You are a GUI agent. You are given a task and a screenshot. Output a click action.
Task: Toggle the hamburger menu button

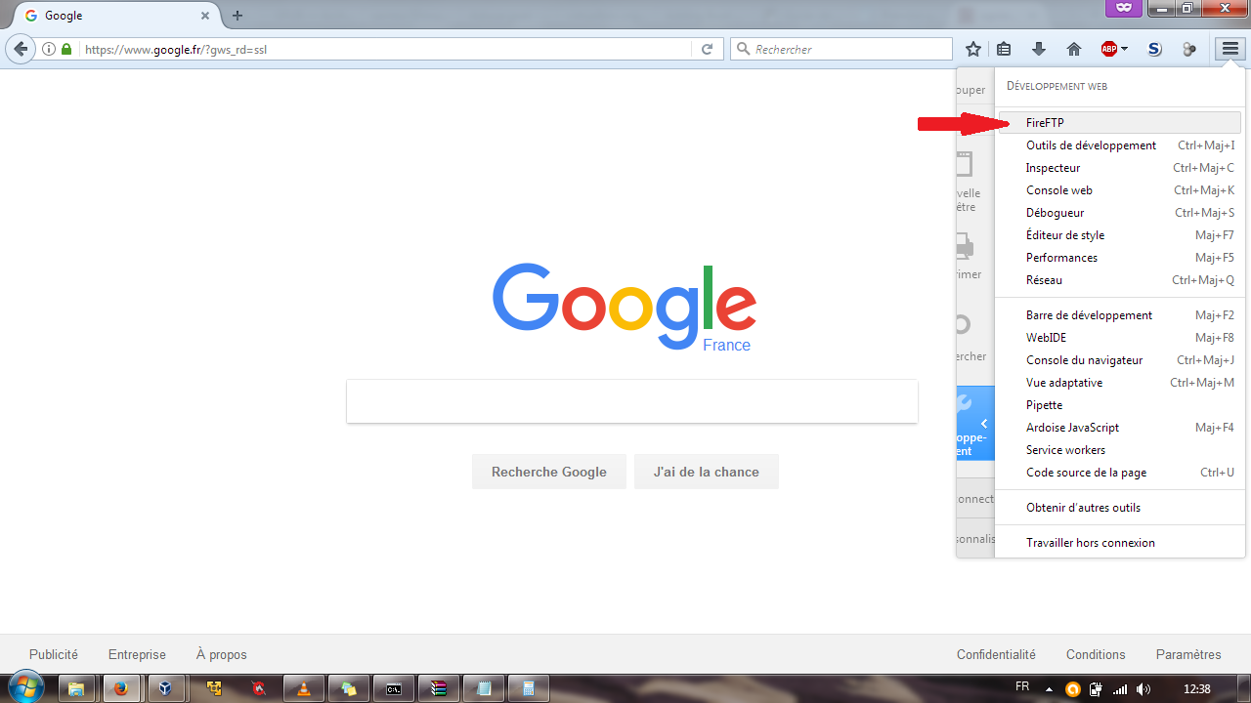tap(1229, 49)
